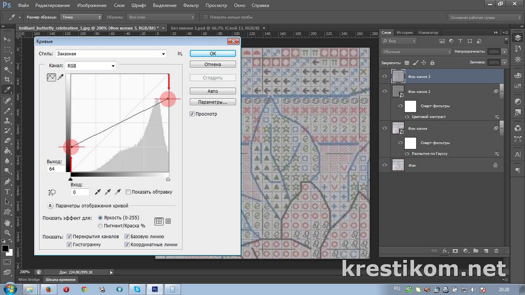
Task: Select the Пигмент/Краска % radio button
Action: pyautogui.click(x=100, y=226)
